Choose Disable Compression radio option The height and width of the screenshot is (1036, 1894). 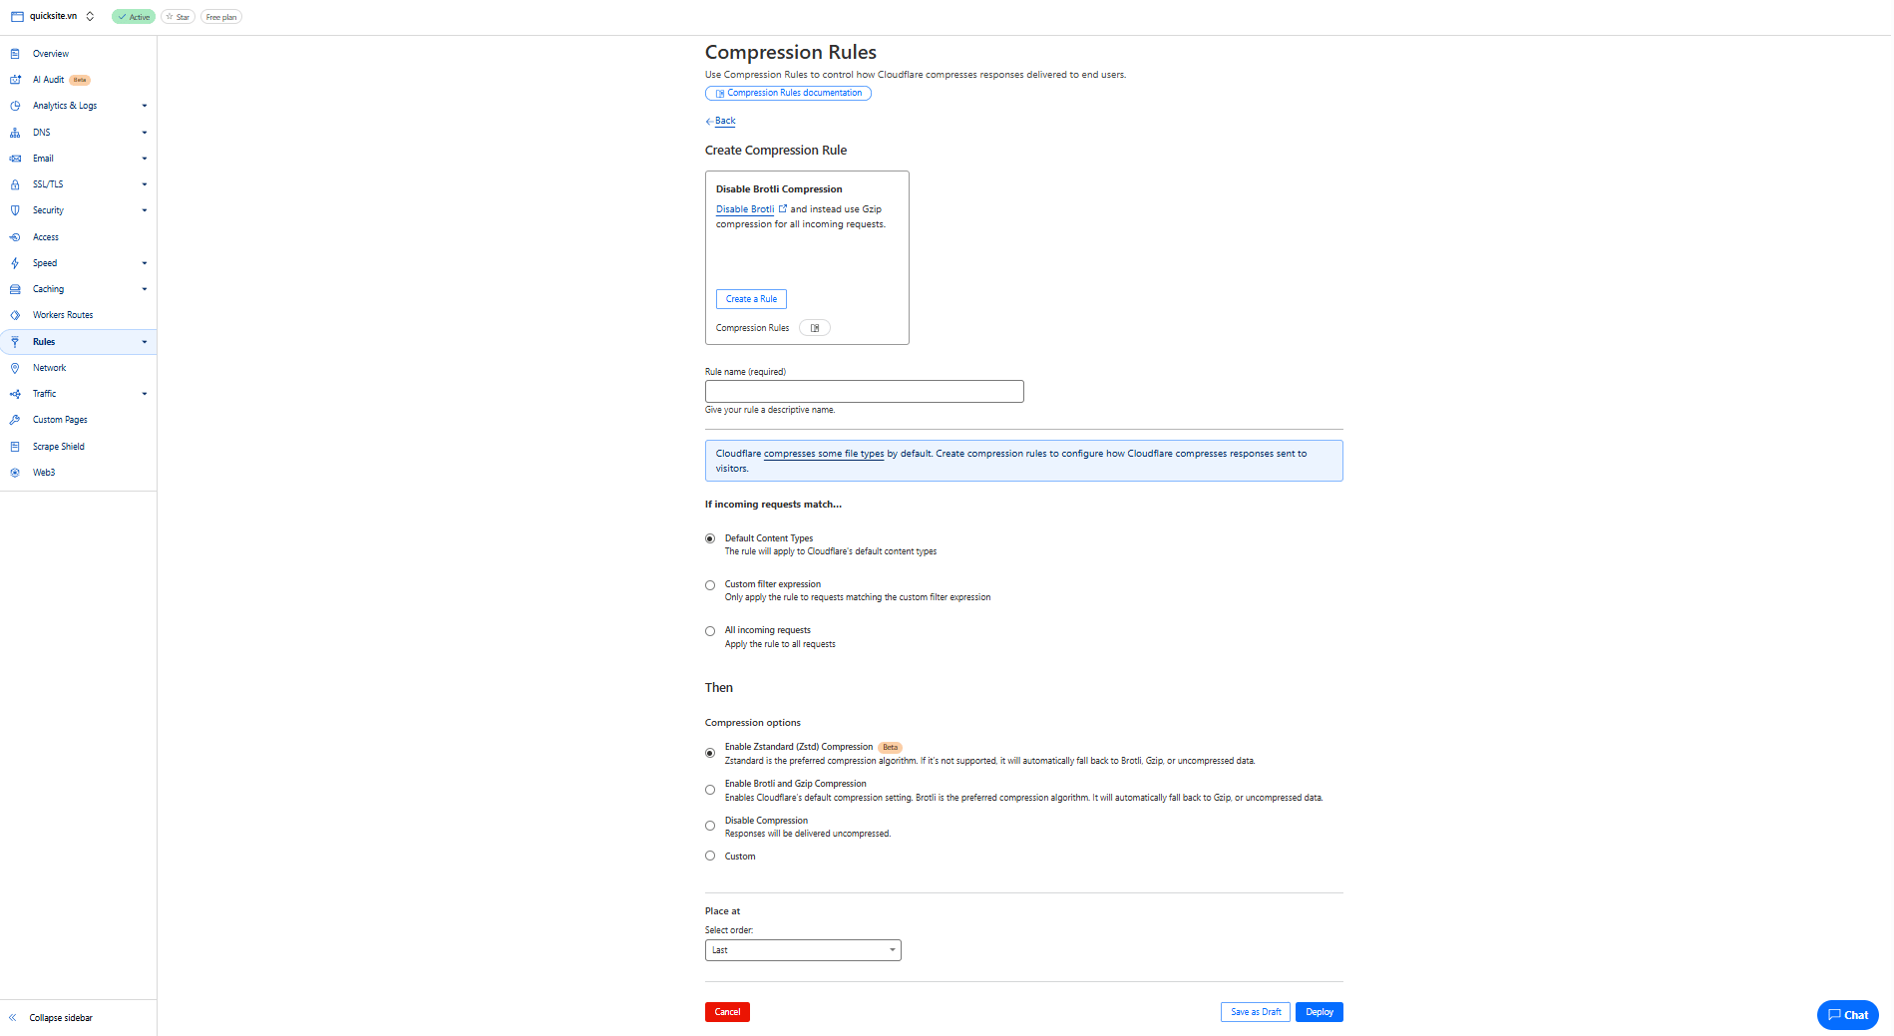click(x=710, y=826)
